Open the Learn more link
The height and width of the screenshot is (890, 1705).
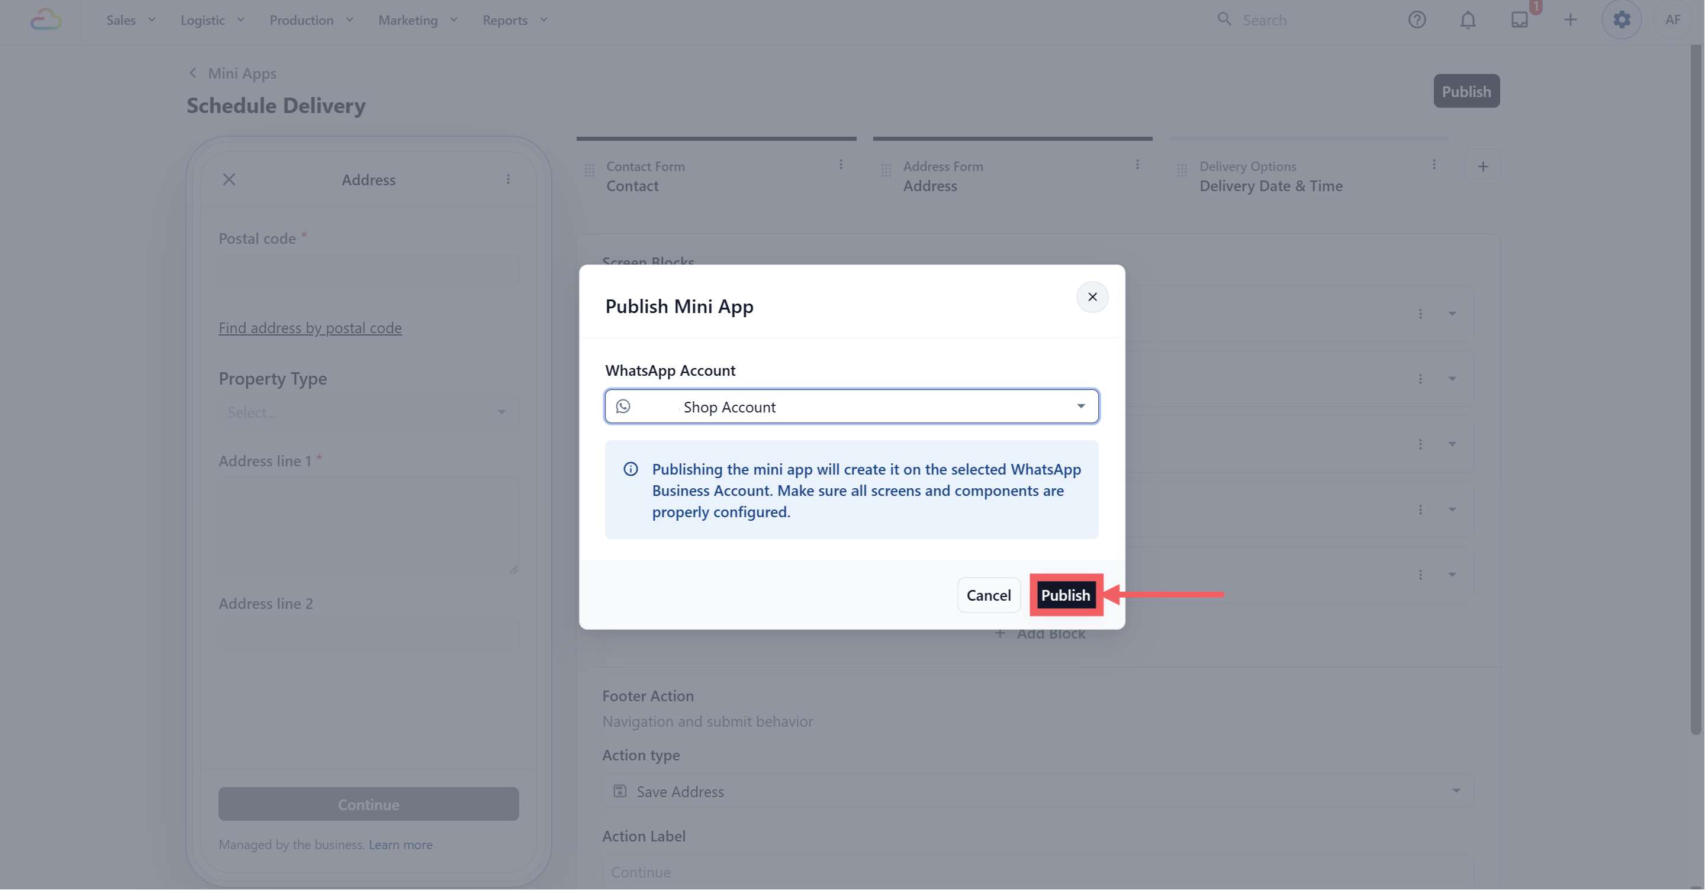pyautogui.click(x=400, y=844)
